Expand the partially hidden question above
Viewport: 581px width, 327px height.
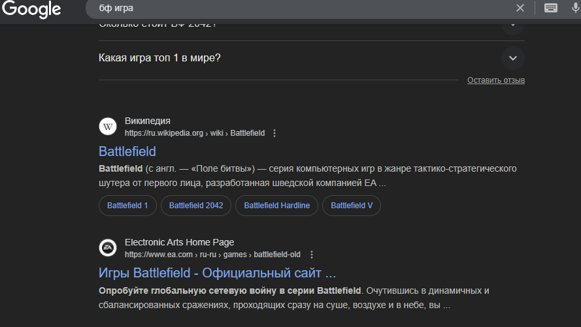tap(513, 25)
